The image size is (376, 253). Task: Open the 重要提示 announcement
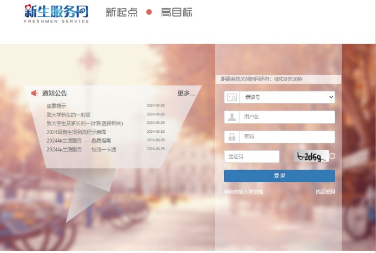pyautogui.click(x=56, y=106)
